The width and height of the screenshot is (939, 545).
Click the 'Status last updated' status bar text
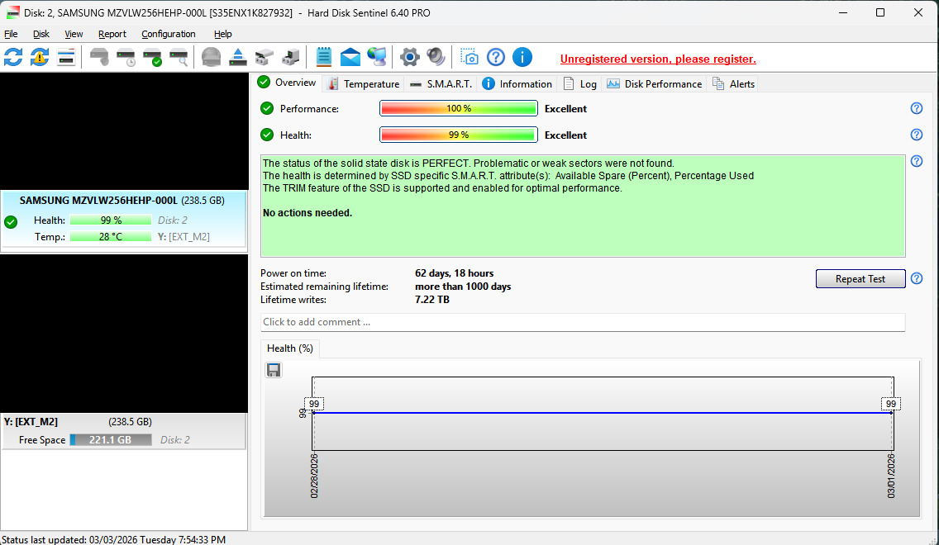pyautogui.click(x=114, y=539)
